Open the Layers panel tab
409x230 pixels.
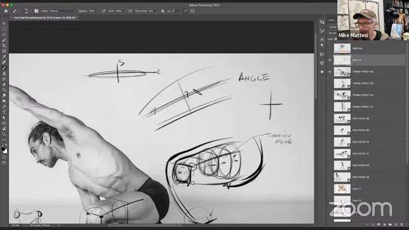(x=331, y=20)
